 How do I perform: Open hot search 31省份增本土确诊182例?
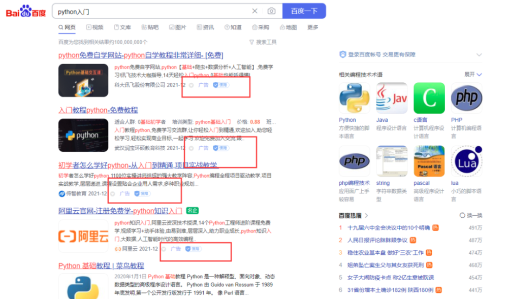click(x=390, y=290)
